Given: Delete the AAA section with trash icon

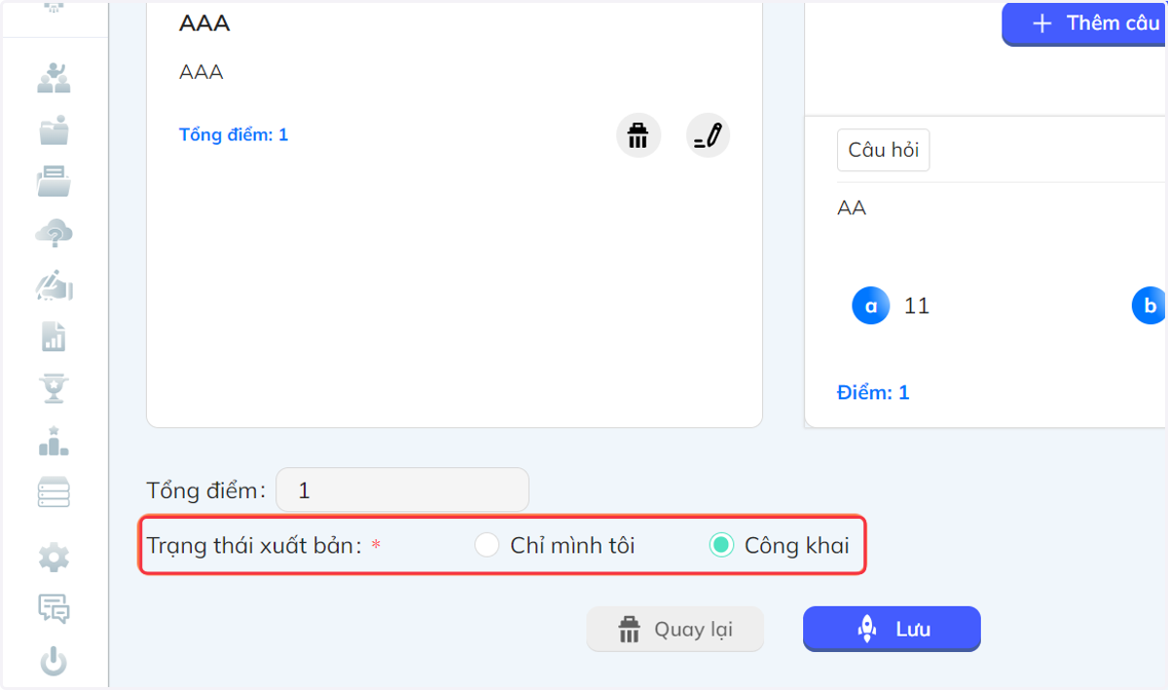Looking at the screenshot, I should coord(639,135).
